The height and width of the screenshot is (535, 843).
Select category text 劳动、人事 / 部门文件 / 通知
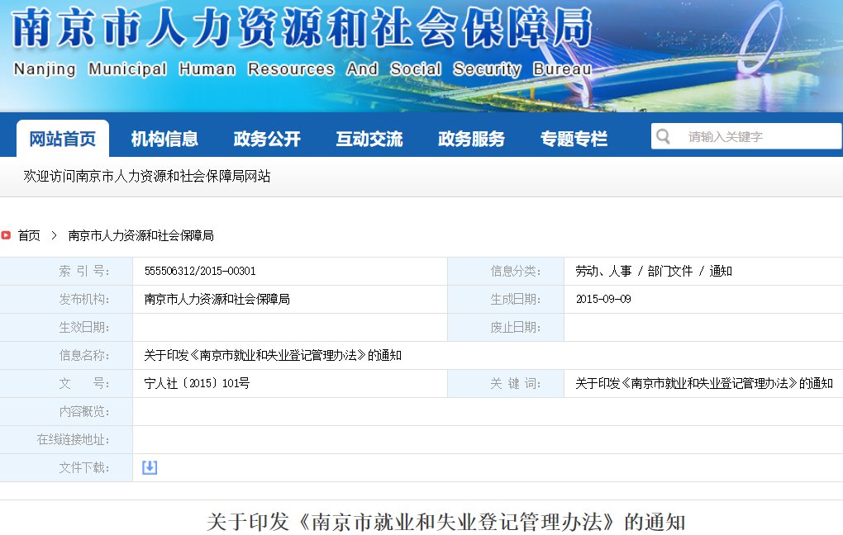[653, 271]
